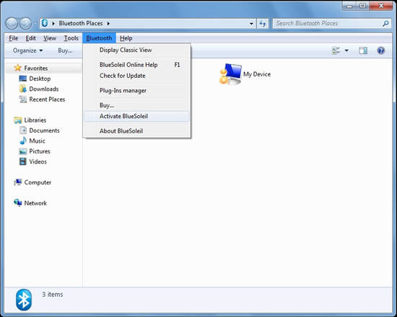
Task: Click the Videos film icon
Action: point(23,161)
